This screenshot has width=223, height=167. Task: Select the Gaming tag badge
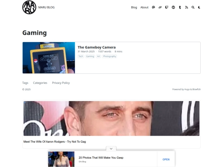coord(90,56)
